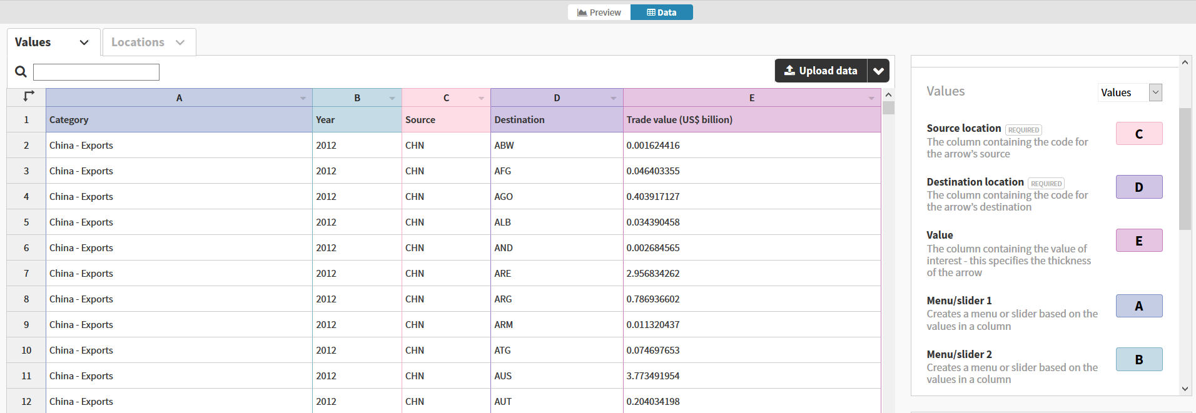
Task: Click the Source location label
Action: pyautogui.click(x=964, y=128)
